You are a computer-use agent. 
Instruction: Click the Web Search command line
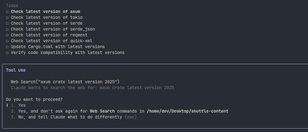click(x=65, y=82)
